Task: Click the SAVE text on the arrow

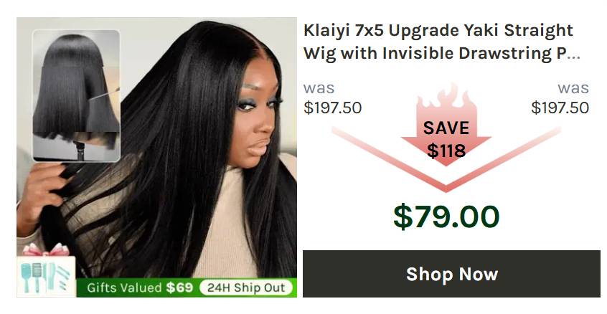Action: (446, 128)
